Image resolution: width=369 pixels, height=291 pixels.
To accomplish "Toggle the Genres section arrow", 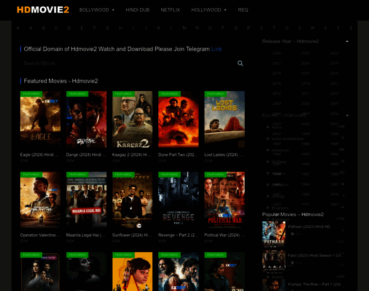I will [347, 115].
